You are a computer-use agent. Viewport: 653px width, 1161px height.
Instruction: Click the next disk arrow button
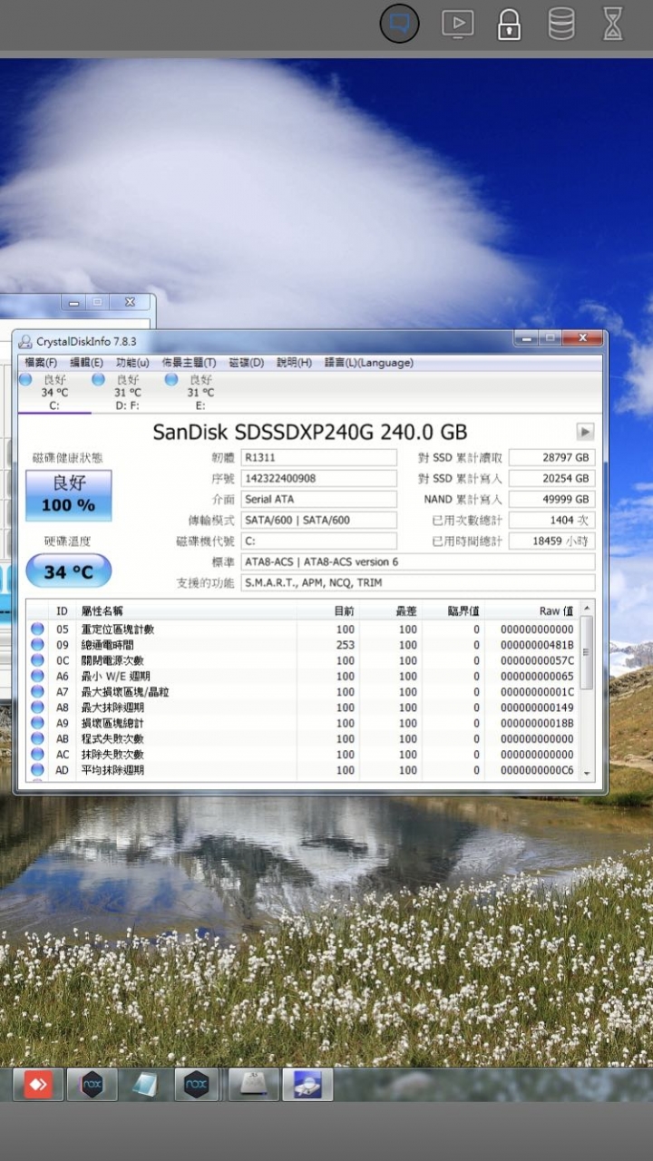(x=585, y=432)
